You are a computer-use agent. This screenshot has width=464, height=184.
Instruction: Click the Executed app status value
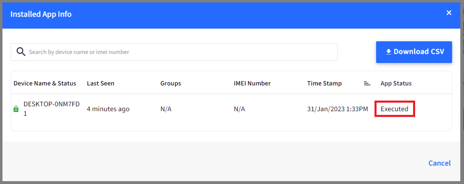395,109
